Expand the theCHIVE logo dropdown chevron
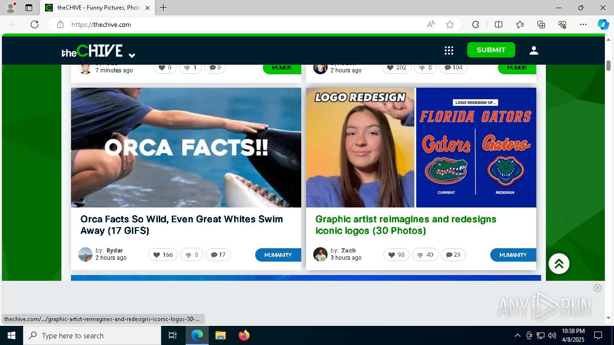This screenshot has width=614, height=345. [x=132, y=55]
